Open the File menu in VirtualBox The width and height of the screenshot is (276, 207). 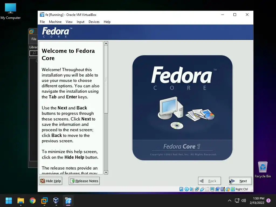click(x=42, y=22)
